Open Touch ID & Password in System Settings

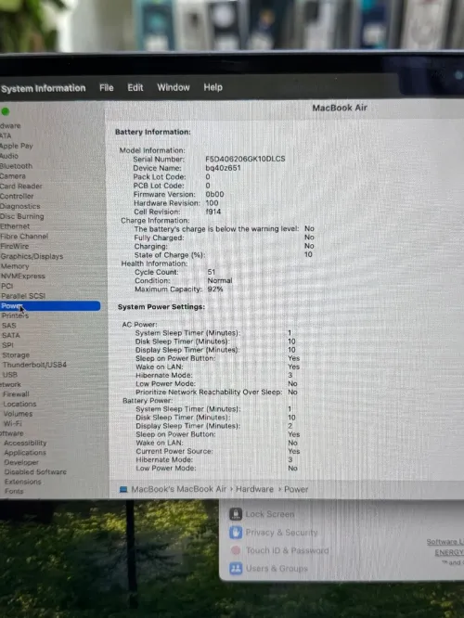pyautogui.click(x=279, y=550)
